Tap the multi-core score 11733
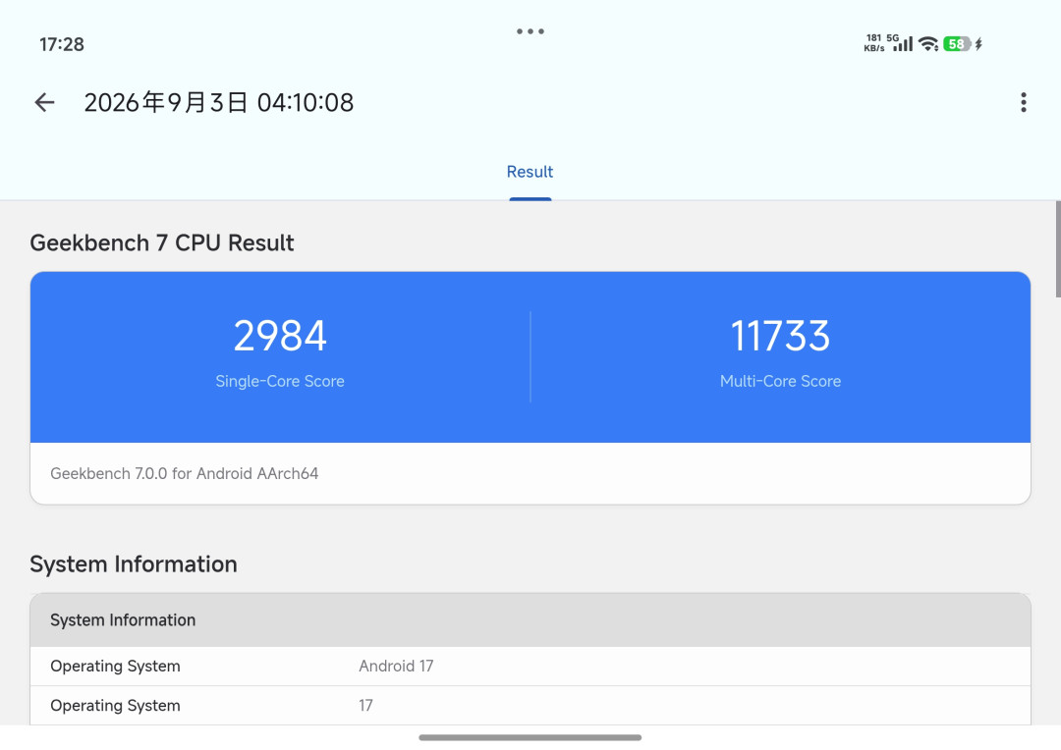 [780, 336]
